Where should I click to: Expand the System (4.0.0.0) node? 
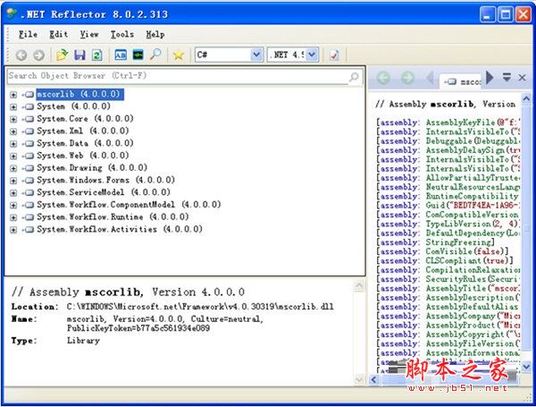click(13, 106)
